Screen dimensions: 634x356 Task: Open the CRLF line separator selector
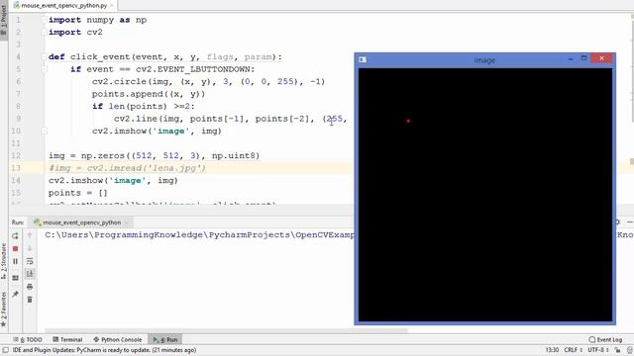[573, 350]
